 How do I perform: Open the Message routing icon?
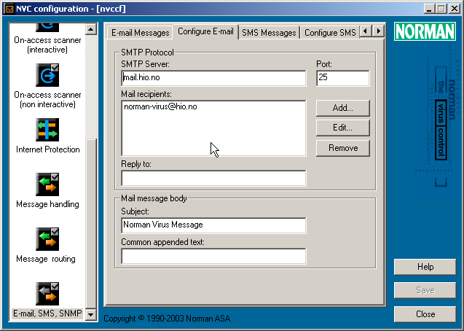pyautogui.click(x=47, y=239)
